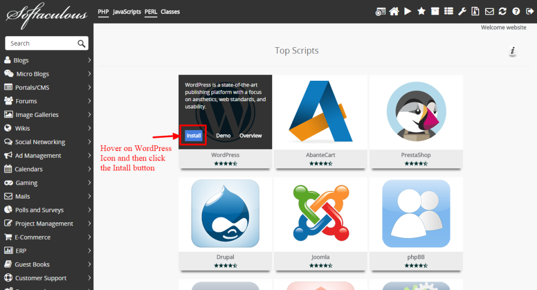Expand the Polls and Surveys chevron

click(x=89, y=210)
